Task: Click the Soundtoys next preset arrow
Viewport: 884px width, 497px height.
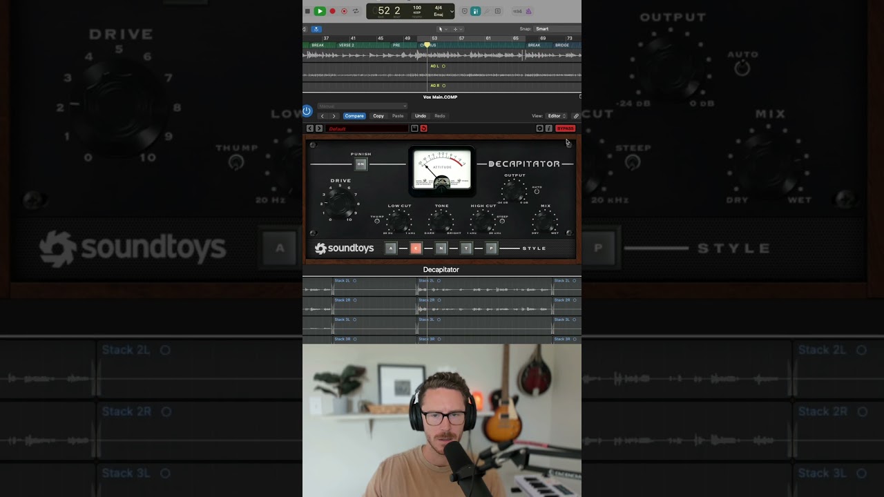Action: pyautogui.click(x=319, y=128)
